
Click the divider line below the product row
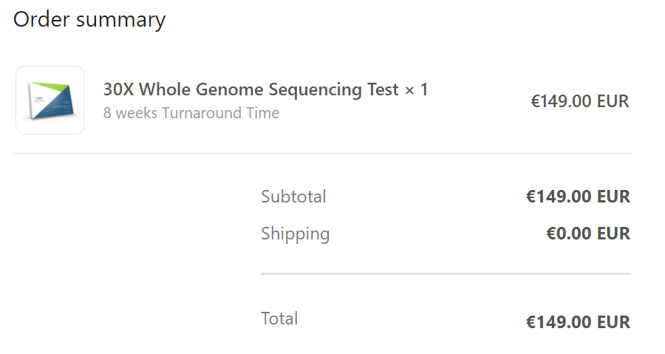coord(322,154)
